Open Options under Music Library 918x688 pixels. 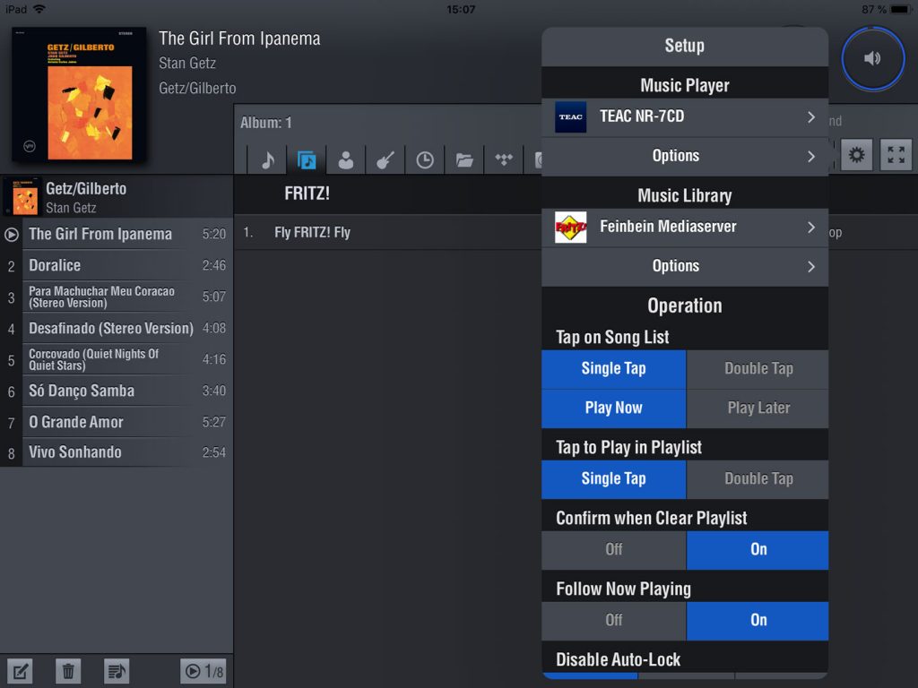(x=685, y=266)
